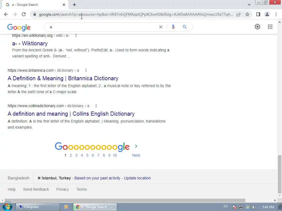Start voice search with the microphone

[x=173, y=27]
